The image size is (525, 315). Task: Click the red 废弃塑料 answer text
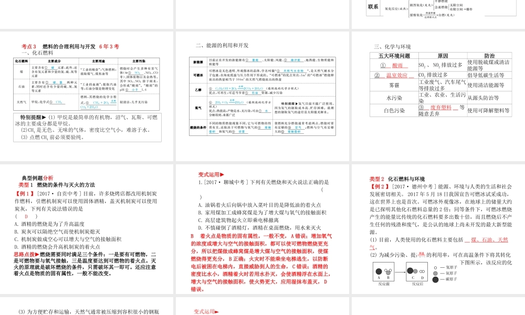pyautogui.click(x=441, y=108)
